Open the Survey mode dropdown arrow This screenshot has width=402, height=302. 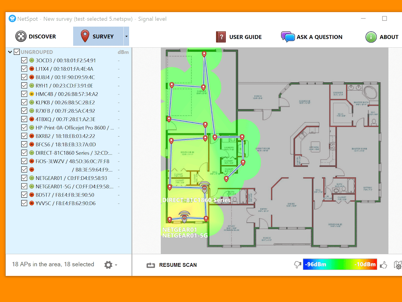126,36
